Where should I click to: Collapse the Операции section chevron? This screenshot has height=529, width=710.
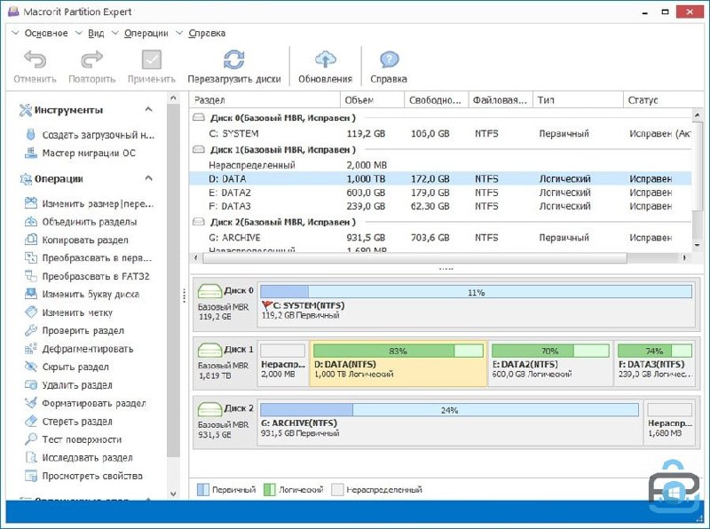point(148,178)
